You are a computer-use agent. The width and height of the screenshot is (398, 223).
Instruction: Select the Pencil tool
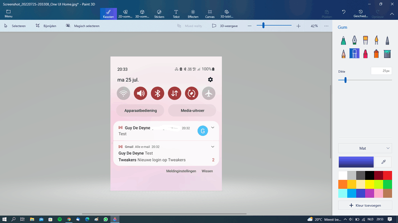tap(343, 54)
